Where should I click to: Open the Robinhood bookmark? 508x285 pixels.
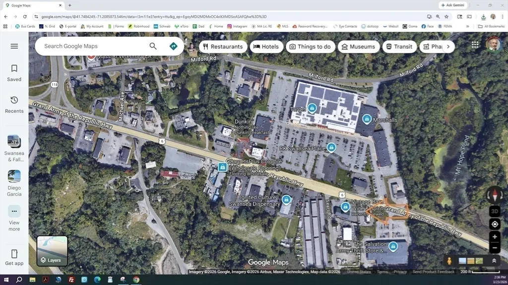[139, 26]
